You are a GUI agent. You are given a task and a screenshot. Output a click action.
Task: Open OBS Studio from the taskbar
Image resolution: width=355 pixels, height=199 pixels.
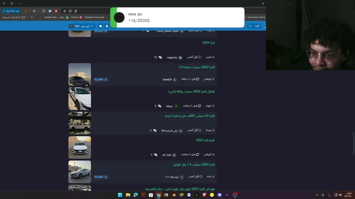point(235,195)
